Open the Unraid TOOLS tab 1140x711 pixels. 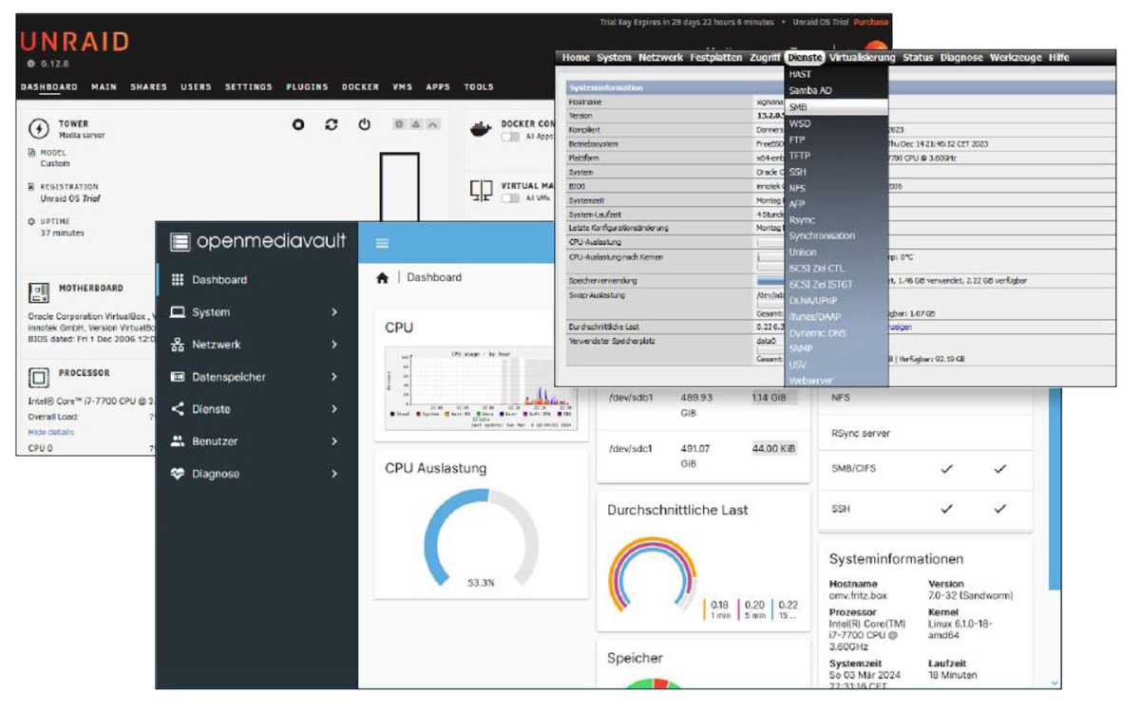pos(479,87)
